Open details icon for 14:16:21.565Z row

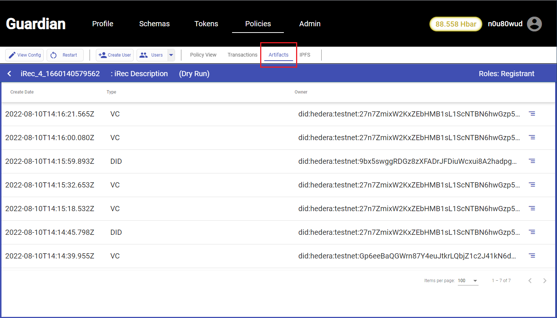click(x=532, y=114)
